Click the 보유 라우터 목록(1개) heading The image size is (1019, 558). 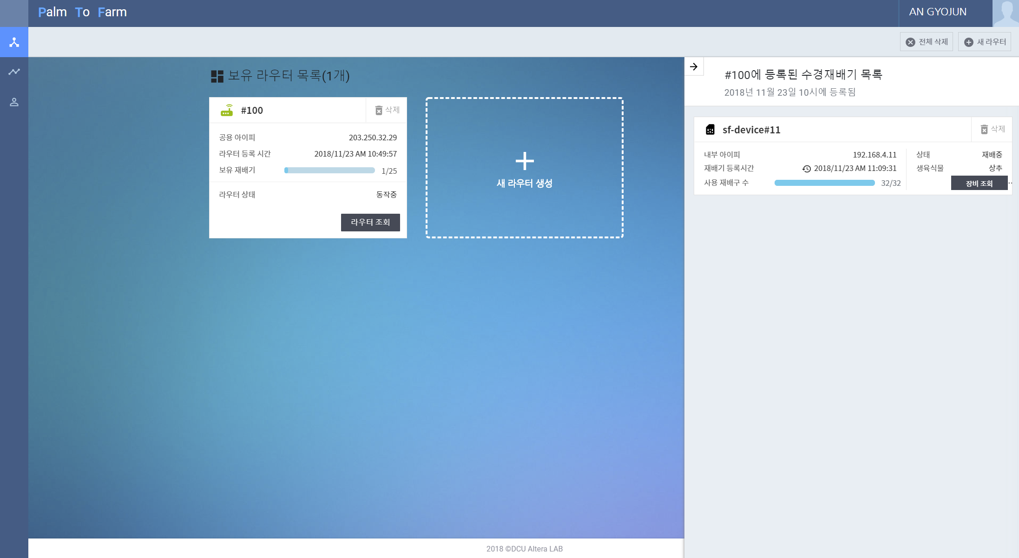pyautogui.click(x=289, y=75)
